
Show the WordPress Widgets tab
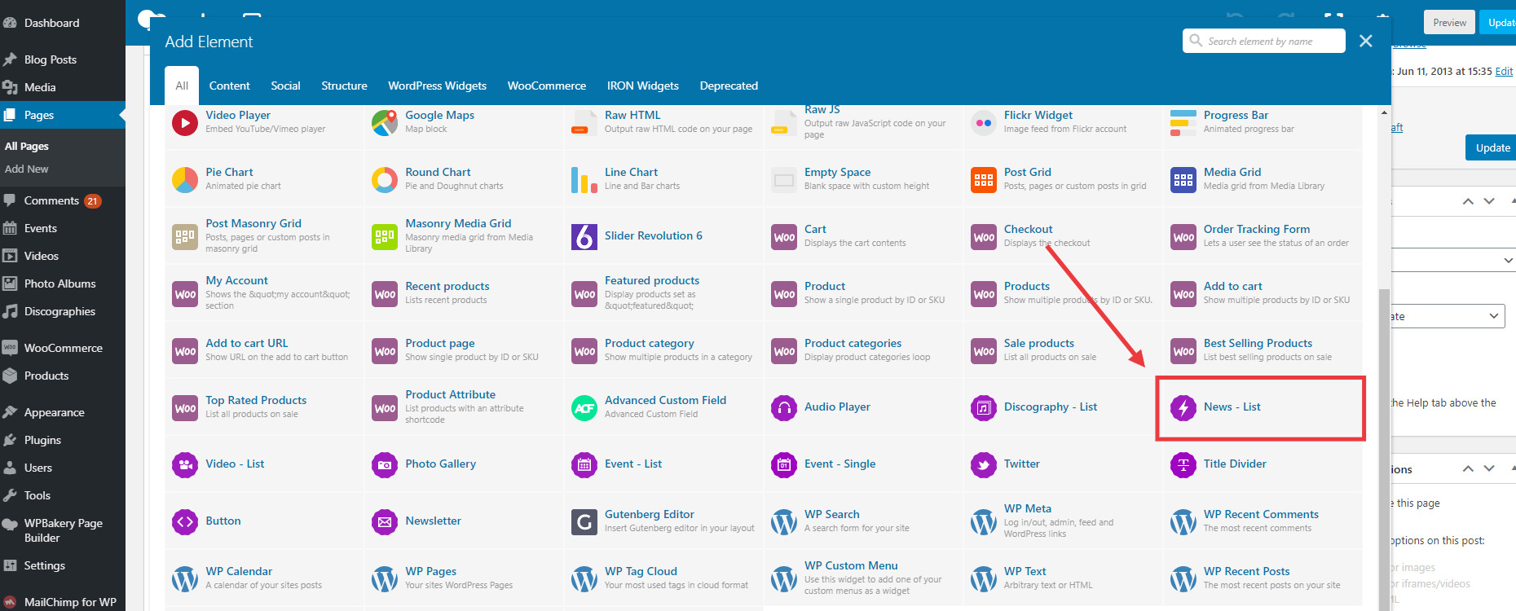[x=437, y=86]
